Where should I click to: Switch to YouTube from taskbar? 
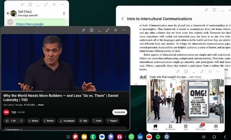(149, 137)
